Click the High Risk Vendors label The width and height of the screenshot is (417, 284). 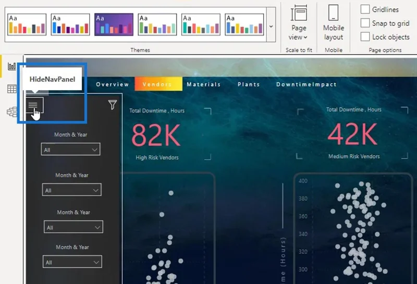pyautogui.click(x=157, y=157)
